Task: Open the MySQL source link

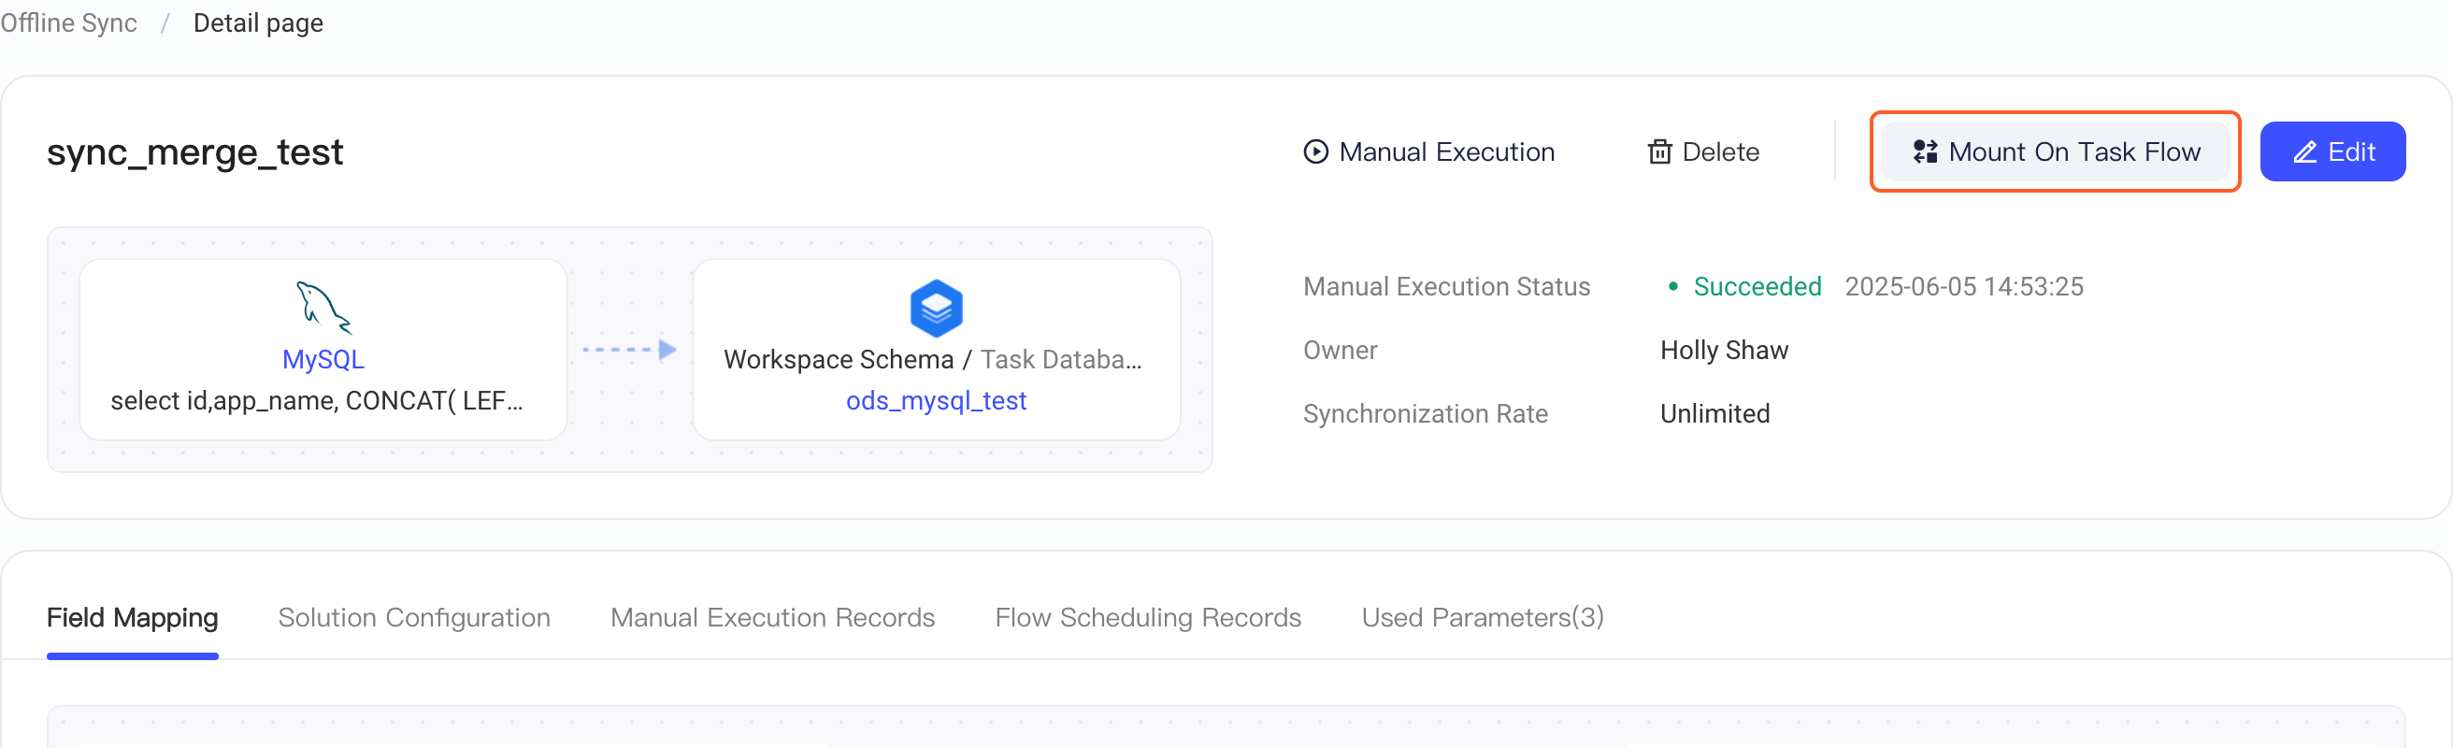Action: [323, 359]
